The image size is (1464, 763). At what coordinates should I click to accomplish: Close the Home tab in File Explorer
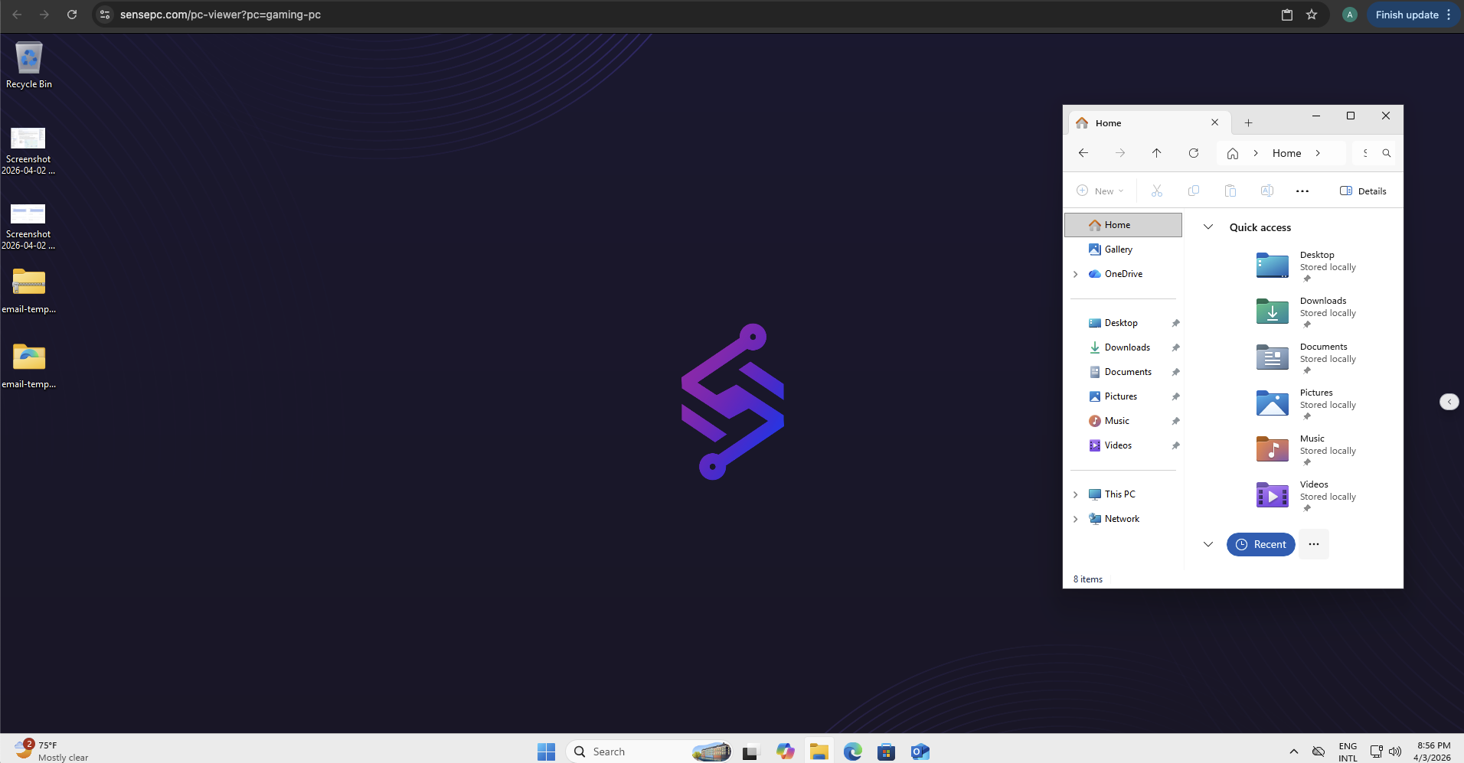coord(1214,122)
